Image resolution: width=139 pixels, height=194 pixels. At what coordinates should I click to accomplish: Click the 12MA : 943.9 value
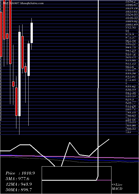click(x=19, y=184)
